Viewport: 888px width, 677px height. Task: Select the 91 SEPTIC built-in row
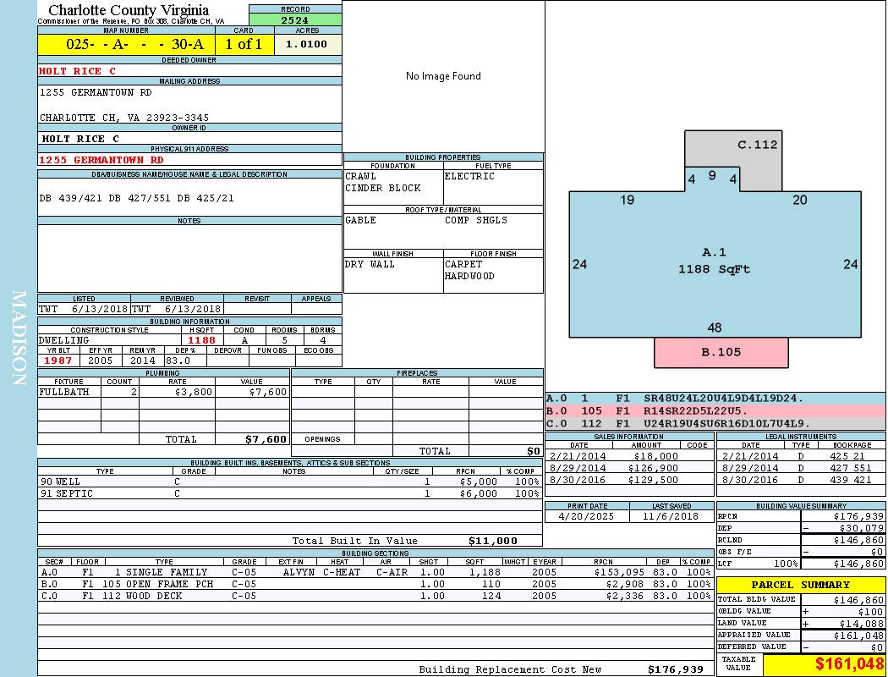(290, 493)
